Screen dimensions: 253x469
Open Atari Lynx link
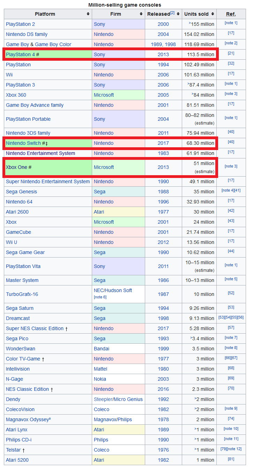click(x=16, y=430)
